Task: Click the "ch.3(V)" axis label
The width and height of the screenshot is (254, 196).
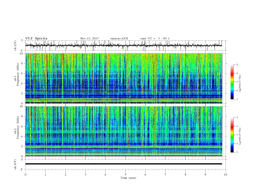Action: 15,164
